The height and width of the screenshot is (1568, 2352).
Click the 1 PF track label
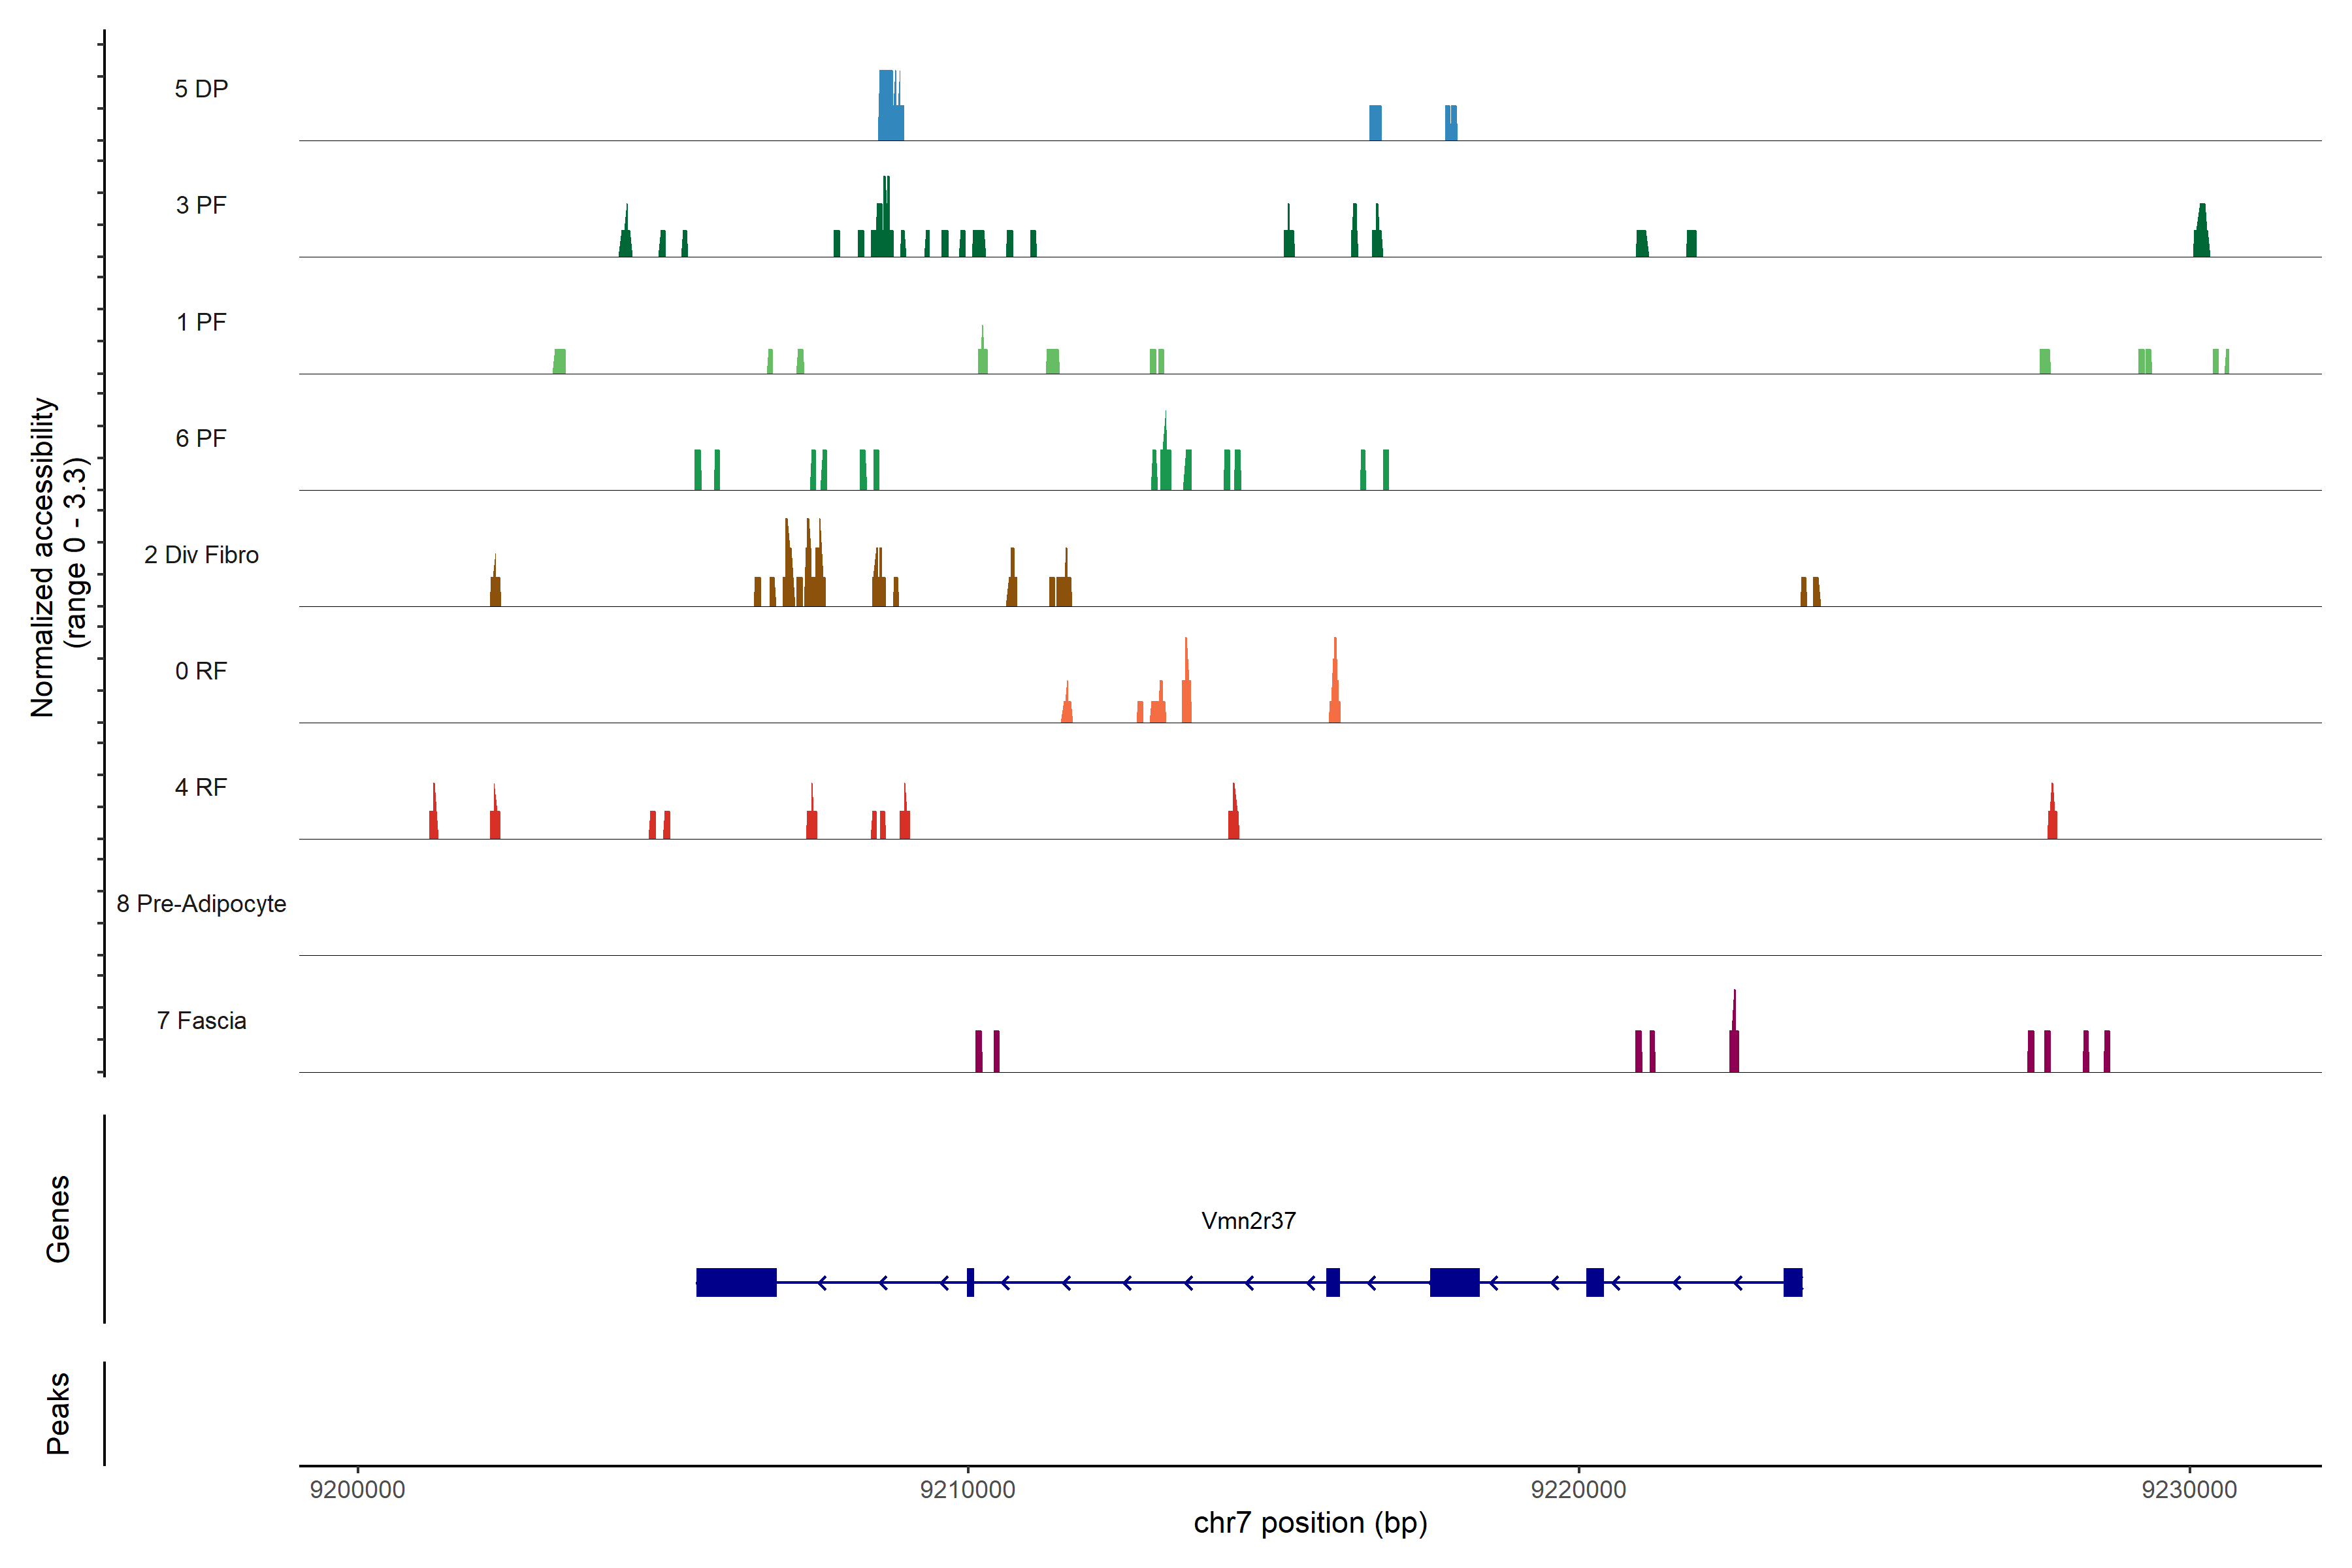[201, 322]
